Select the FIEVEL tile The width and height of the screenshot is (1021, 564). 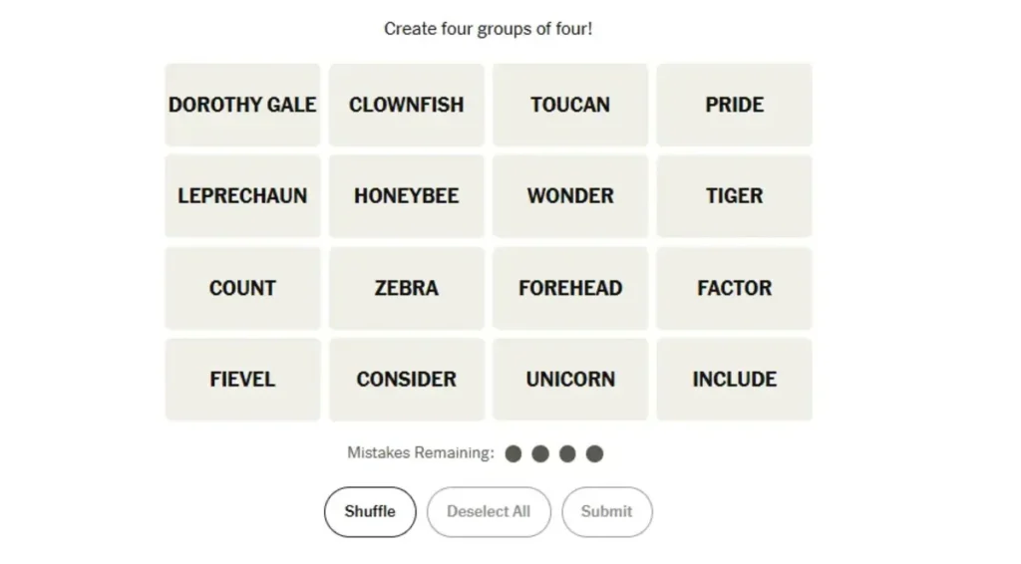tap(242, 380)
